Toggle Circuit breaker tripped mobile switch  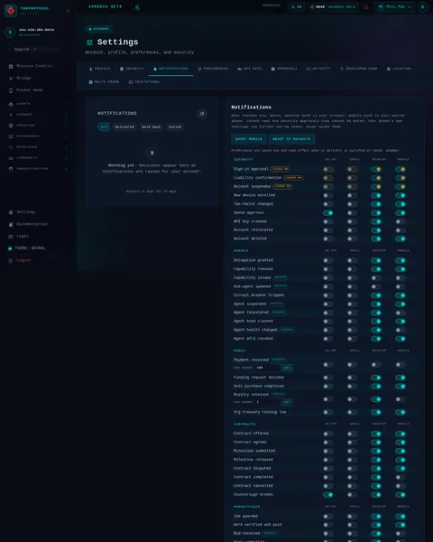[401, 295]
